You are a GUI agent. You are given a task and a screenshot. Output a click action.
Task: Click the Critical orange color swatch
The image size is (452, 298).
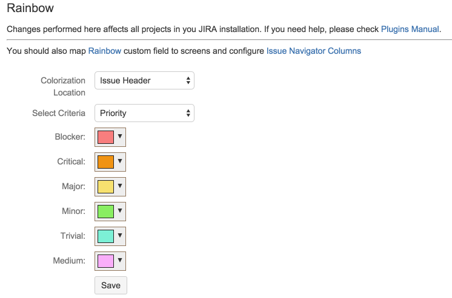click(106, 162)
